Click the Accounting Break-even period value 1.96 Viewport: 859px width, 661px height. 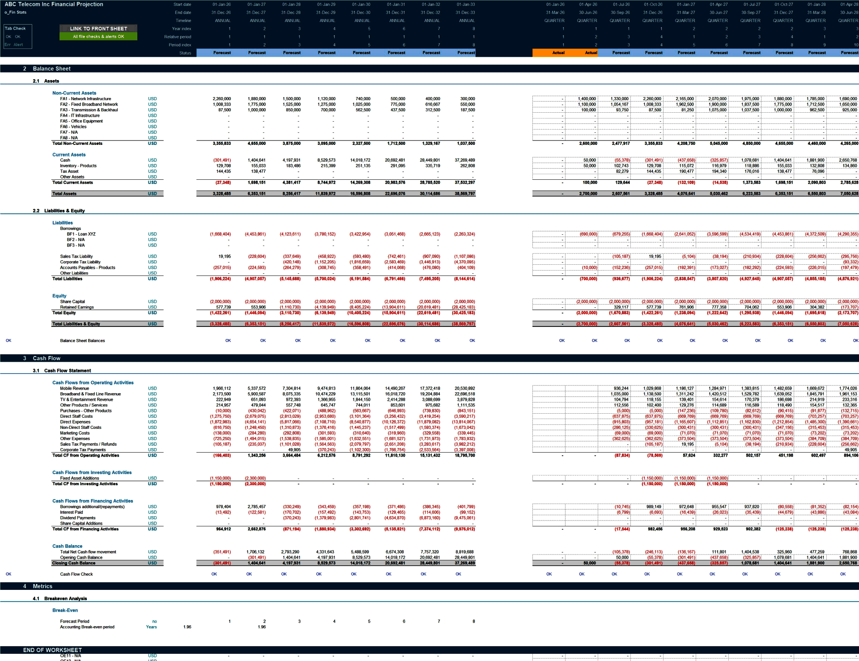click(x=187, y=627)
